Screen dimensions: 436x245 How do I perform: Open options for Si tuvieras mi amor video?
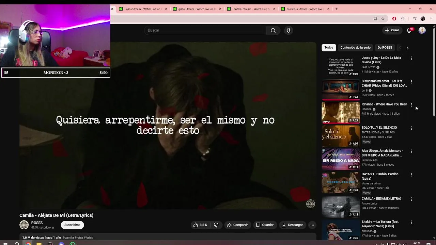tap(411, 82)
